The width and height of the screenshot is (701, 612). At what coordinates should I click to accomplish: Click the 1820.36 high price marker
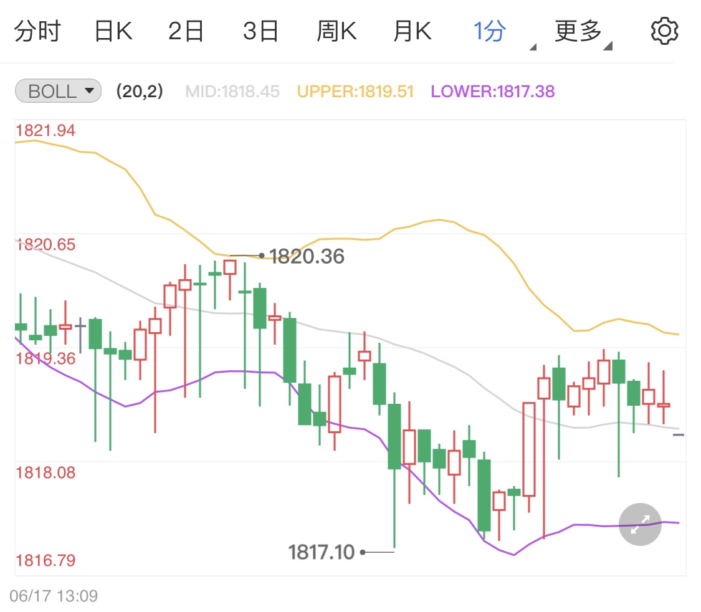point(306,257)
